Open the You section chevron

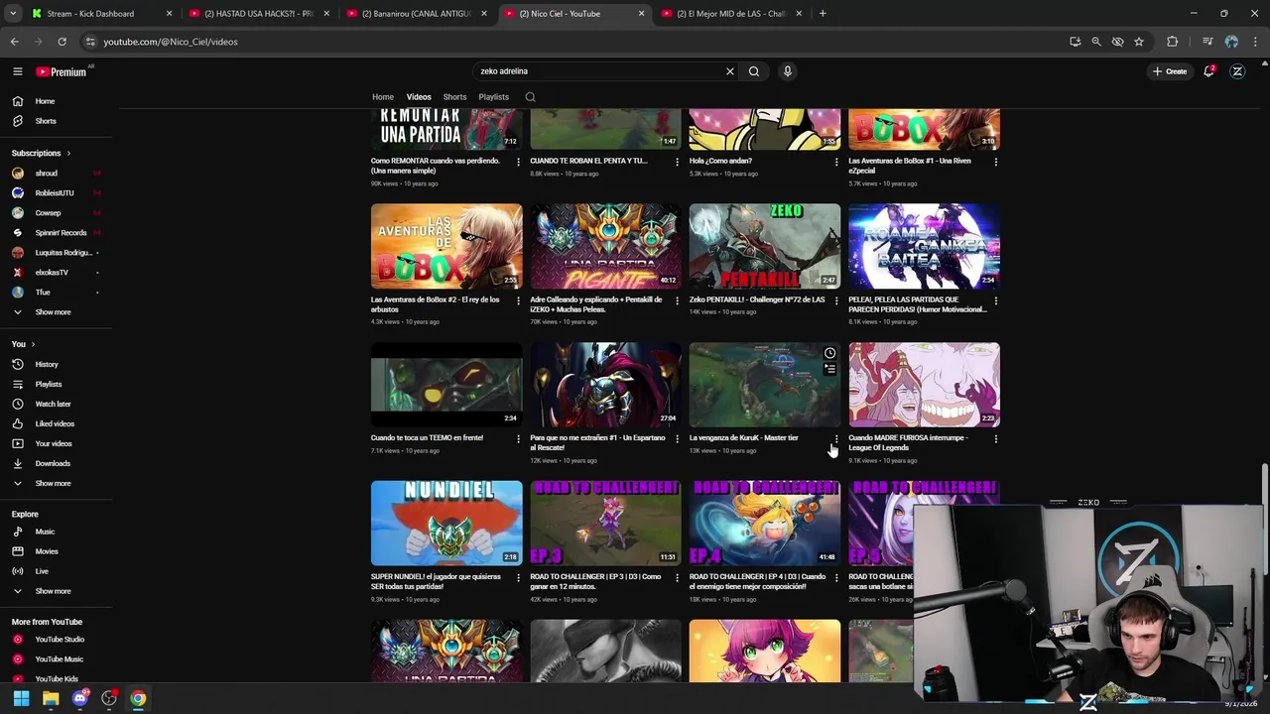tap(33, 344)
